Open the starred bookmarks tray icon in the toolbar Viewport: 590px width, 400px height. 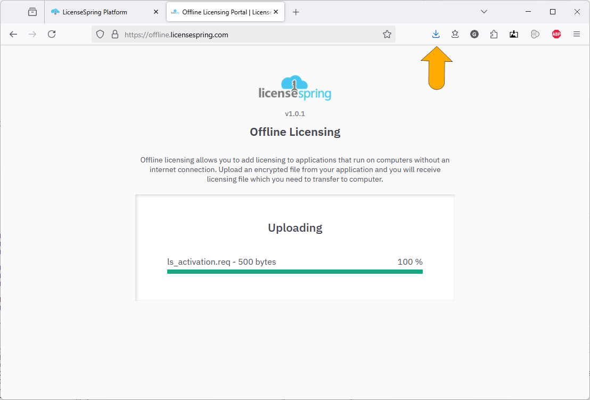pyautogui.click(x=455, y=35)
